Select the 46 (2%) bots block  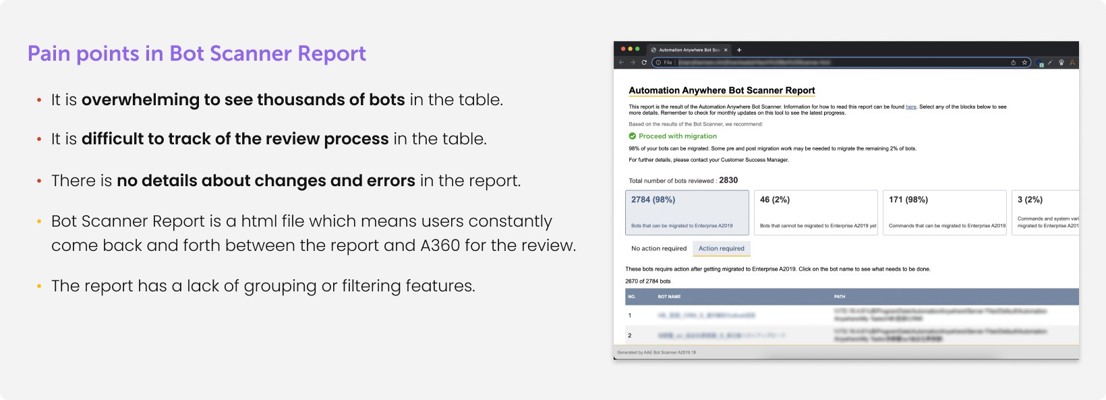point(816,212)
